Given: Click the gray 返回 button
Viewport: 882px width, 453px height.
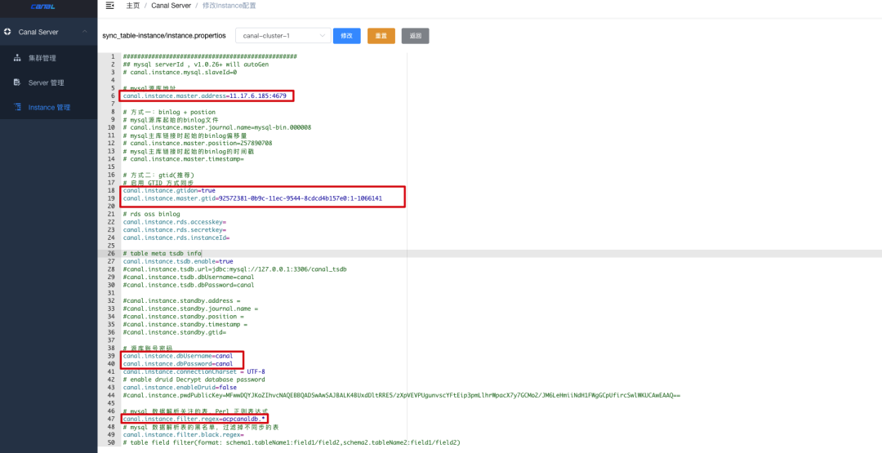Looking at the screenshot, I should pos(416,36).
